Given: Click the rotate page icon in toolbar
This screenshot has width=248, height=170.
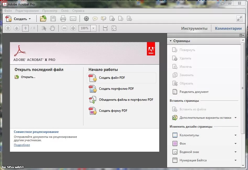Looking at the screenshot, I should (121, 19).
